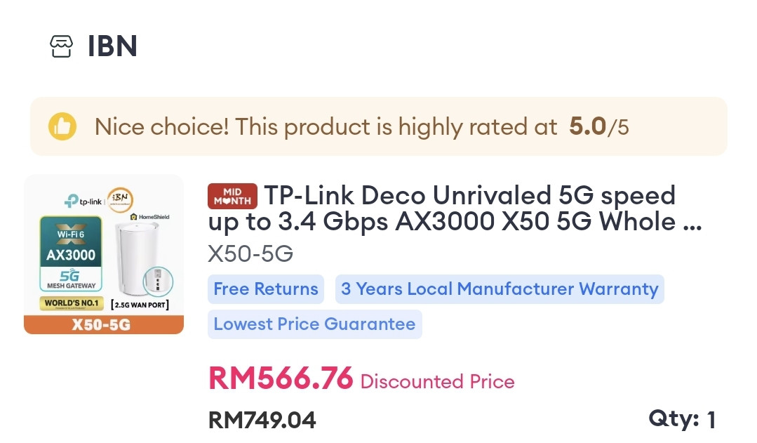Click the 3 Years Local Manufacturer Warranty tag
The width and height of the screenshot is (757, 443).
click(500, 289)
